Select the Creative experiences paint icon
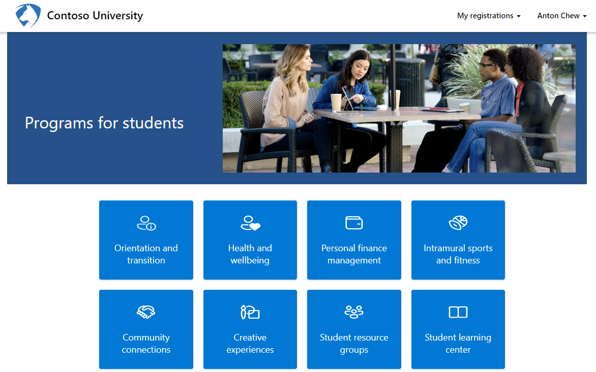 (250, 311)
